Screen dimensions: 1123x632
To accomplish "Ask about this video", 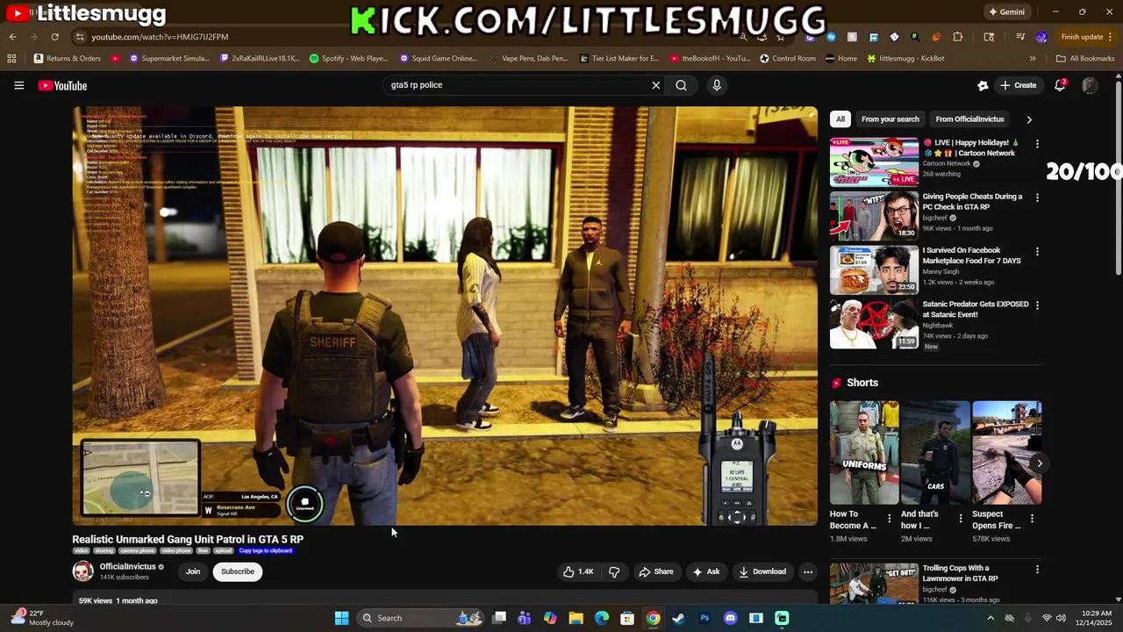I will coord(706,571).
